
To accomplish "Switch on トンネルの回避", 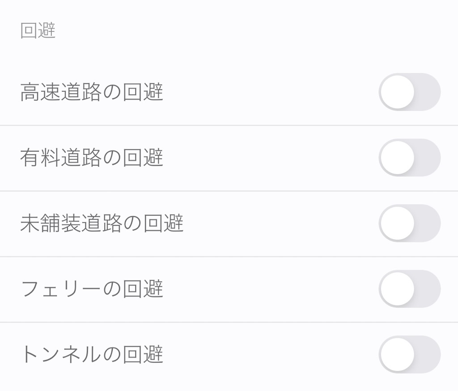I will point(410,354).
